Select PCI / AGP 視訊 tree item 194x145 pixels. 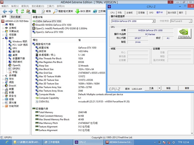[20, 45]
